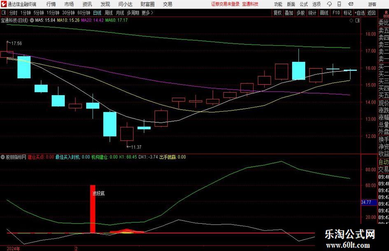Click the 出手就赢 indicator value

172,157
